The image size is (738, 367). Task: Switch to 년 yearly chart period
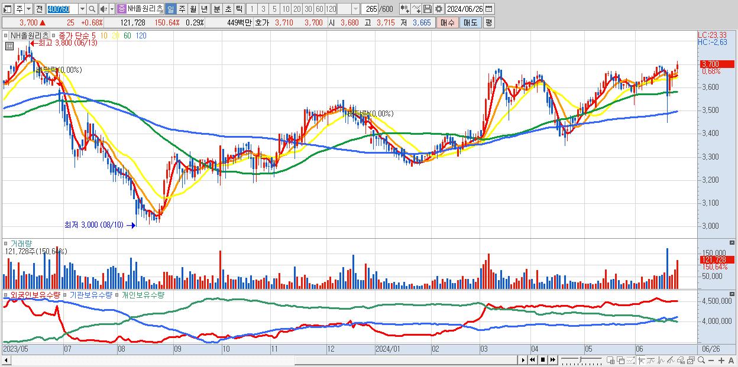(204, 9)
